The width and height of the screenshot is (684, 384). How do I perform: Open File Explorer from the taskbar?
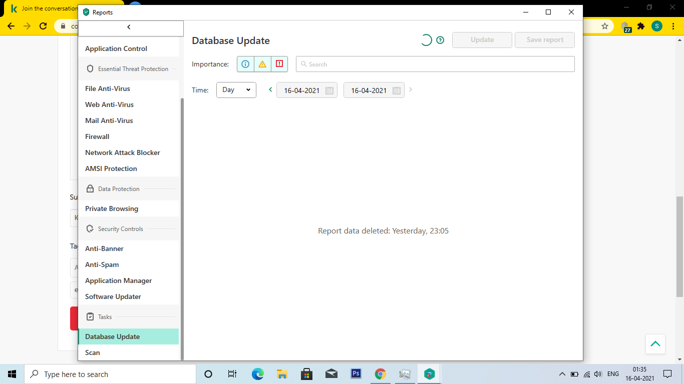282,374
